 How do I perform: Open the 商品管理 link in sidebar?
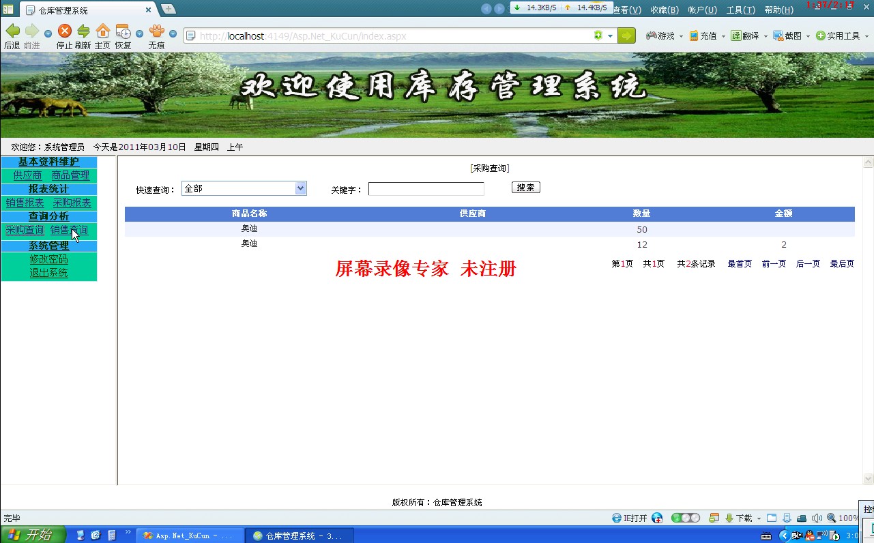click(x=70, y=175)
